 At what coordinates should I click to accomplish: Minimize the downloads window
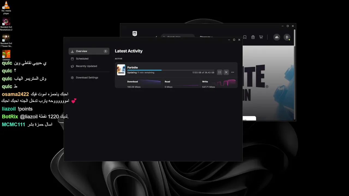point(229,40)
